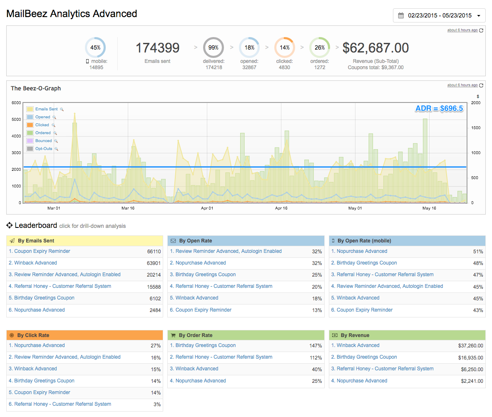Click the 26% ordered circle gauge
This screenshot has height=417, width=492.
(x=320, y=47)
